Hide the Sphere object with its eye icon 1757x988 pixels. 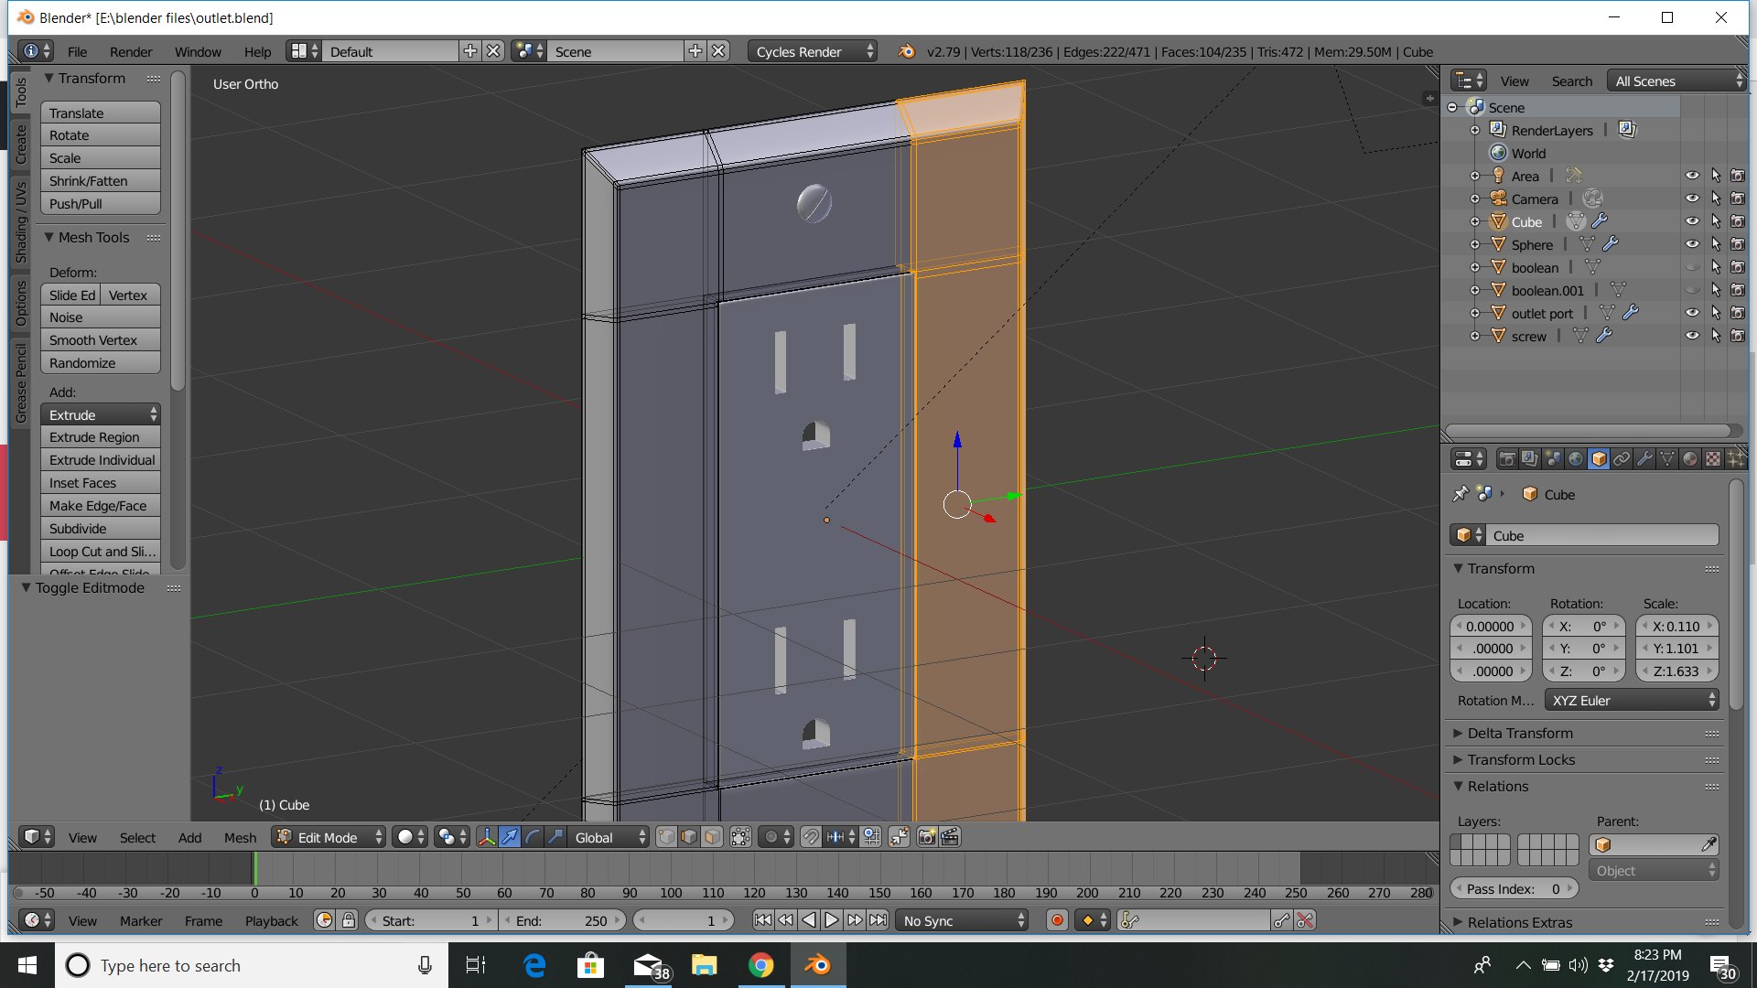tap(1692, 244)
